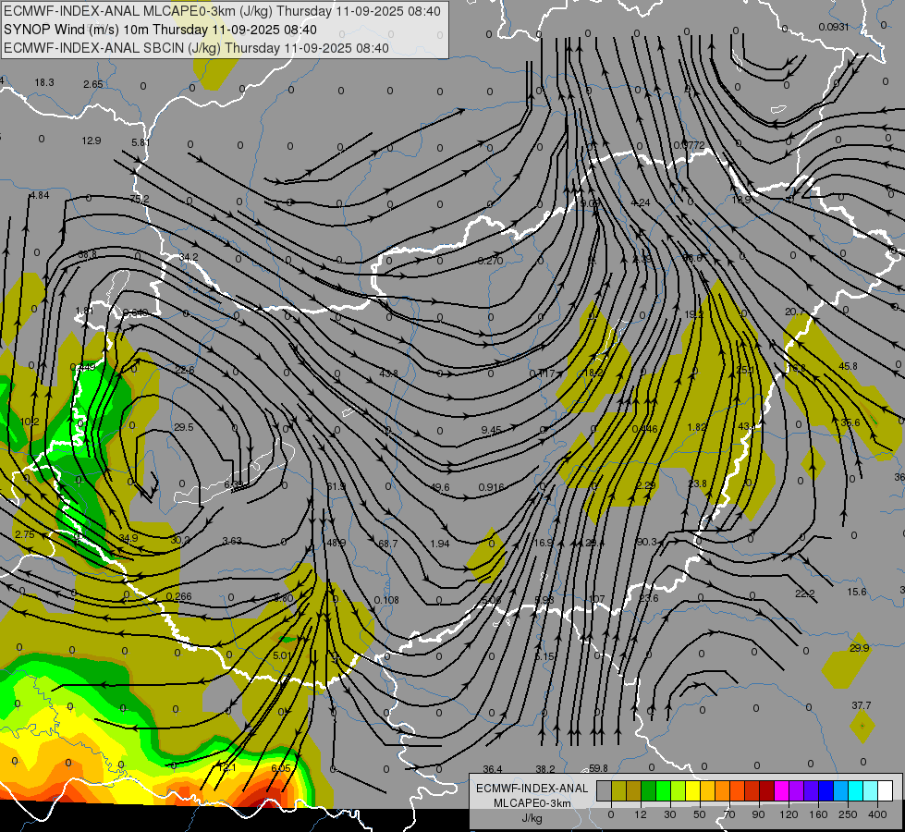The height and width of the screenshot is (832, 905).
Task: Click the map value 75.2
Action: tap(140, 199)
